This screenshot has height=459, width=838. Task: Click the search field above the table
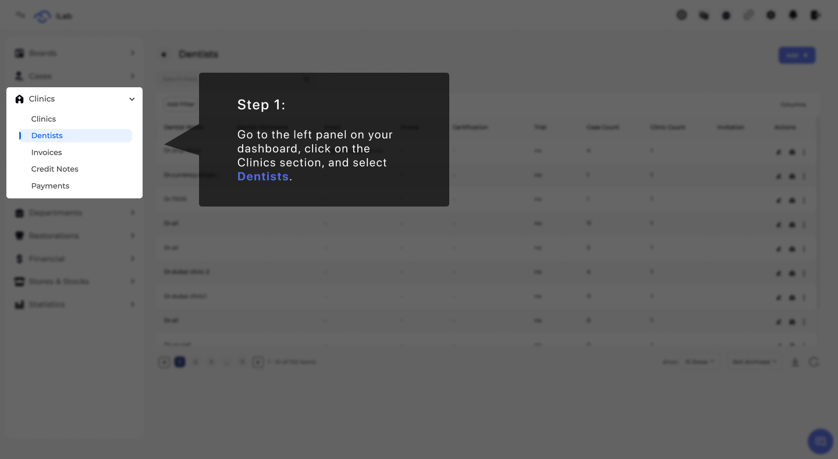point(235,79)
